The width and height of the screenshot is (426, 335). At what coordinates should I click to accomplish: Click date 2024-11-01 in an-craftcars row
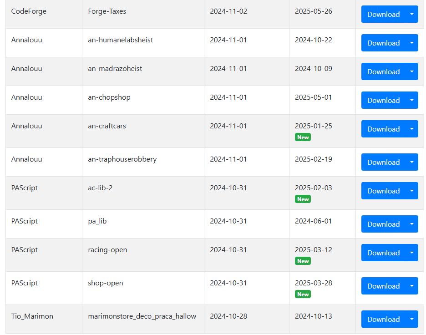[x=228, y=126]
